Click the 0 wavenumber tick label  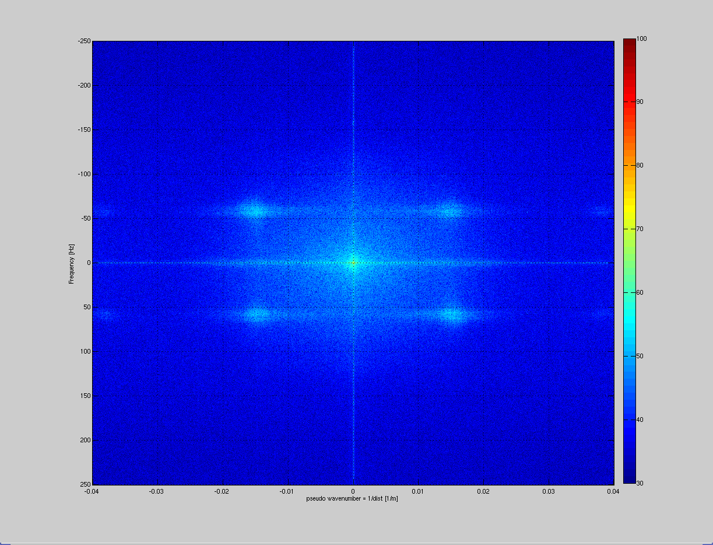coord(353,492)
